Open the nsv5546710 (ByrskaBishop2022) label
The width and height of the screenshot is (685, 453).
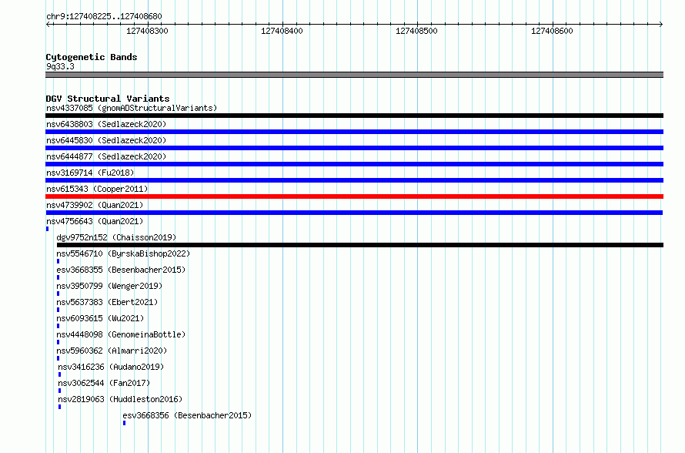coord(123,253)
